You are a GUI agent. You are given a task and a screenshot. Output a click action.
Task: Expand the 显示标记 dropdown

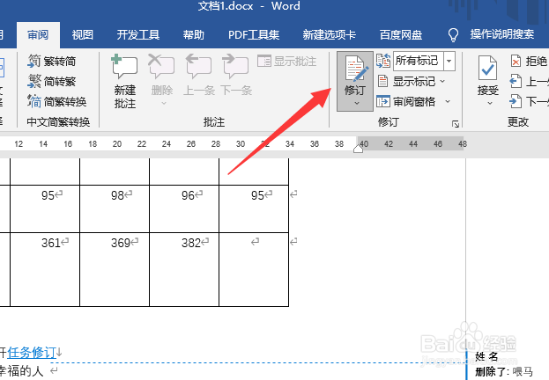(442, 81)
